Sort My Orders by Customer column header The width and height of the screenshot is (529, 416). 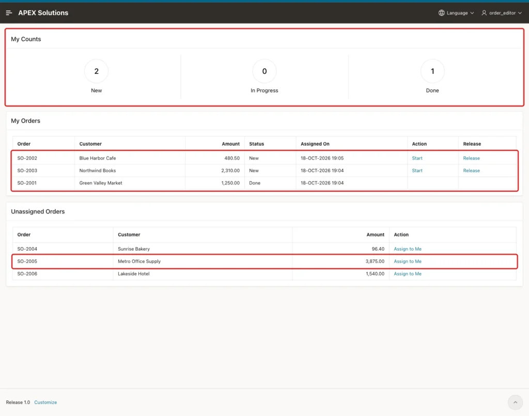pyautogui.click(x=90, y=144)
